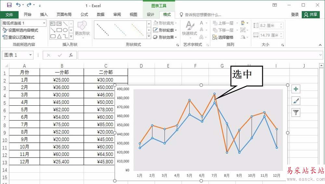325x184 pixels.
Task: Select the arrow line shape
Action: pos(53,30)
